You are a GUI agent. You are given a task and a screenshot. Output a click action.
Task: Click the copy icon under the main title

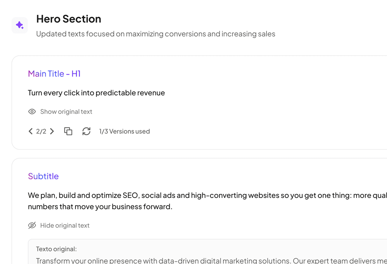pos(68,131)
